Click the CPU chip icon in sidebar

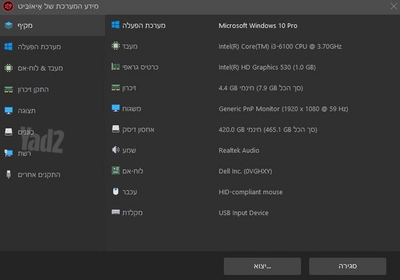8,68
